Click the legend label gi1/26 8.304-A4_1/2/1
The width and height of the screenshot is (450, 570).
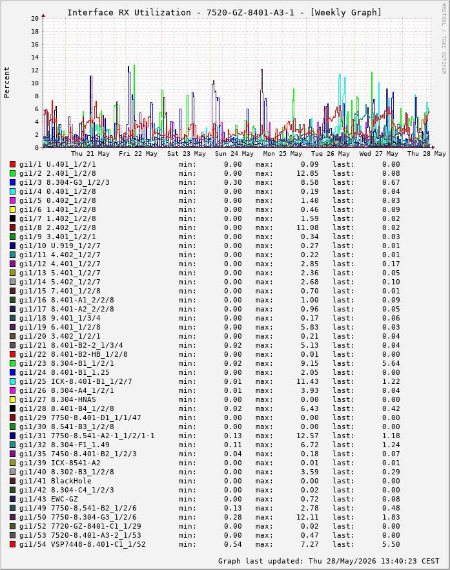point(66,390)
